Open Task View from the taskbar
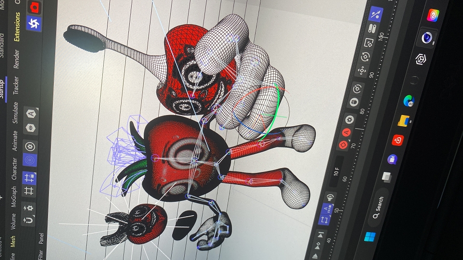This screenshot has height=260, width=463. point(386,177)
